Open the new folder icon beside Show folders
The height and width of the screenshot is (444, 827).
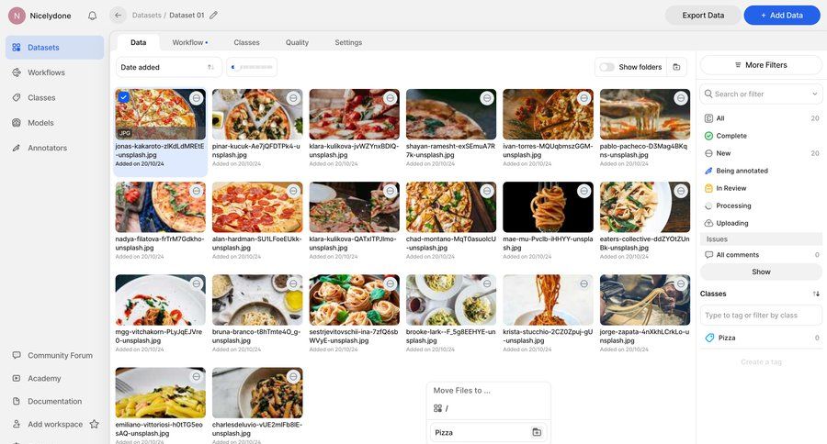[676, 67]
